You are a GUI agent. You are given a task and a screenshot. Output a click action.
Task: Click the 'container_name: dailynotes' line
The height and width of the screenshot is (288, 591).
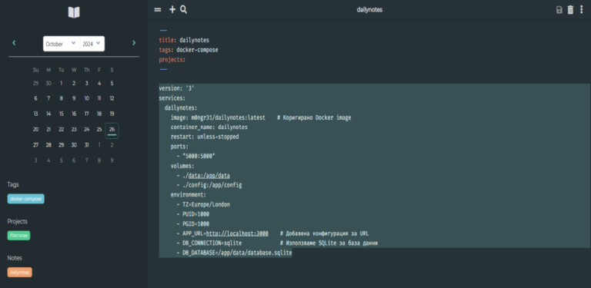209,127
